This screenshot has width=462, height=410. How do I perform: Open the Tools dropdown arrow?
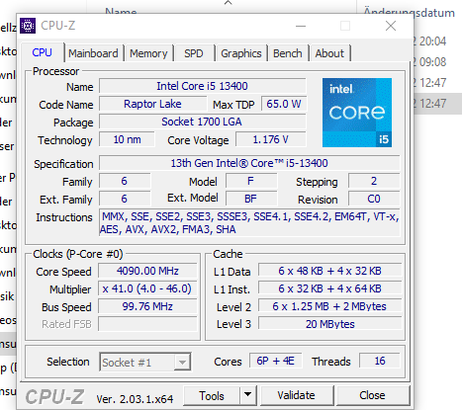click(247, 395)
